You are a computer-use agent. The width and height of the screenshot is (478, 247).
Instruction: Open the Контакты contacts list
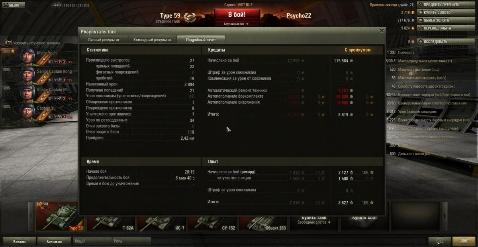click(x=54, y=241)
